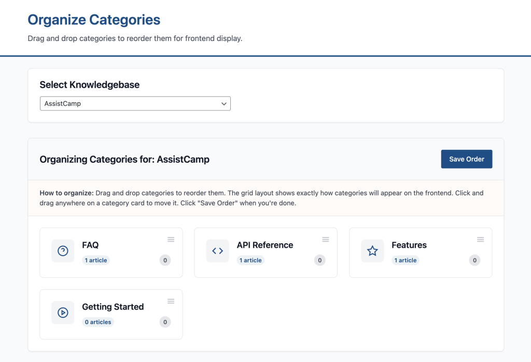Click the count badge on API Reference card
The image size is (531, 362).
point(320,260)
